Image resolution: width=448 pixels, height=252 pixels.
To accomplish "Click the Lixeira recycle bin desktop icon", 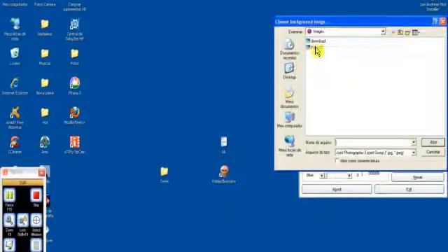I will 15,56.
